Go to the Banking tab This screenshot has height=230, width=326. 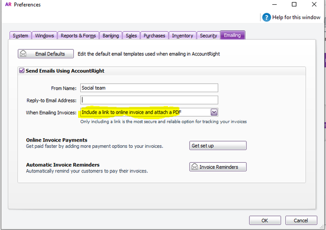(x=111, y=36)
